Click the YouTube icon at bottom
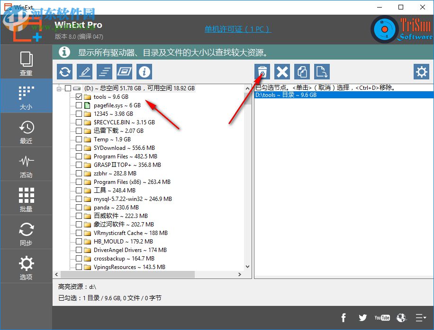This screenshot has width=434, height=330. (x=382, y=318)
